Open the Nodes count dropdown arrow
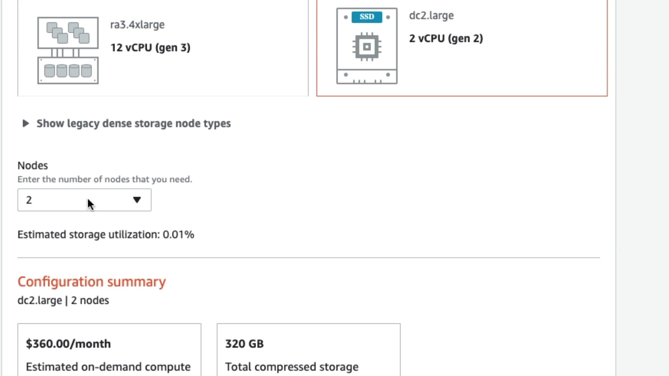The width and height of the screenshot is (669, 376). [137, 200]
